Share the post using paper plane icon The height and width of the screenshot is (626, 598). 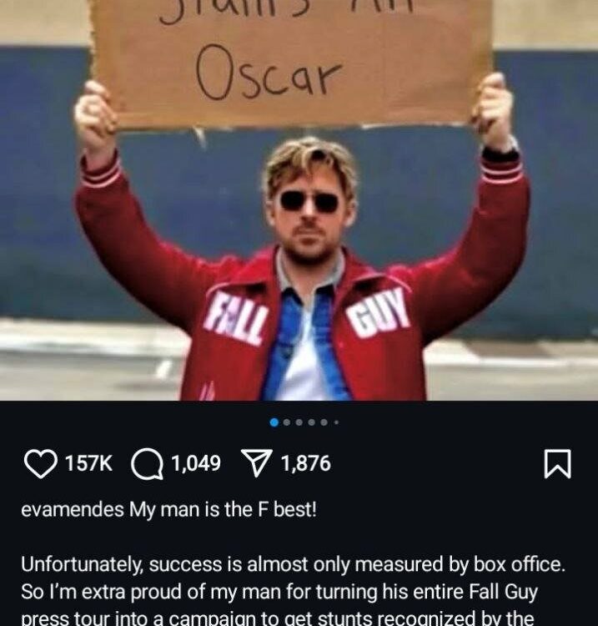(257, 463)
